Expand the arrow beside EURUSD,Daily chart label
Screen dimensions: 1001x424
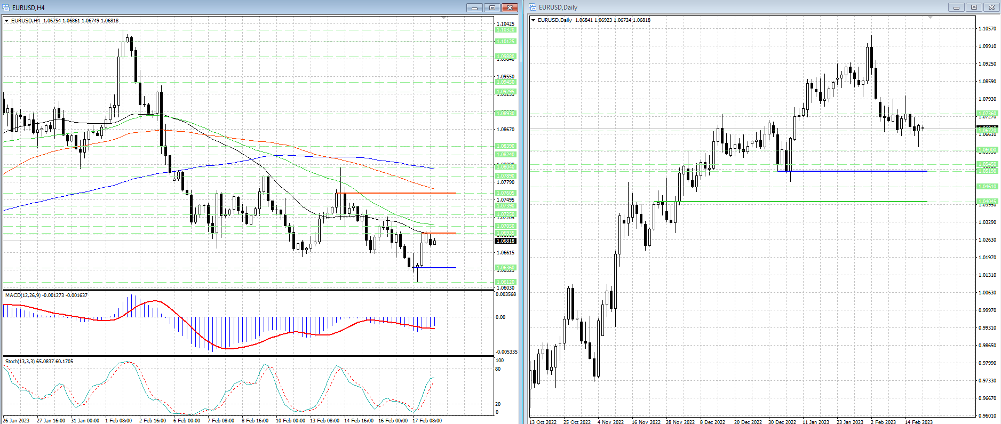pyautogui.click(x=533, y=20)
